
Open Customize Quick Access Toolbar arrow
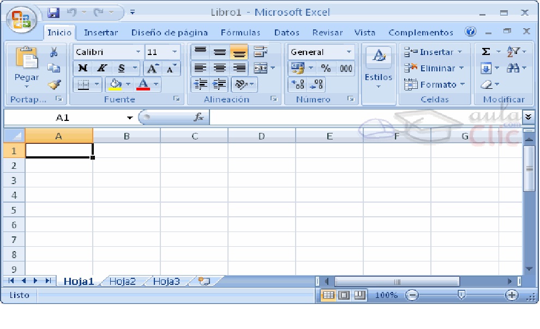pos(132,13)
